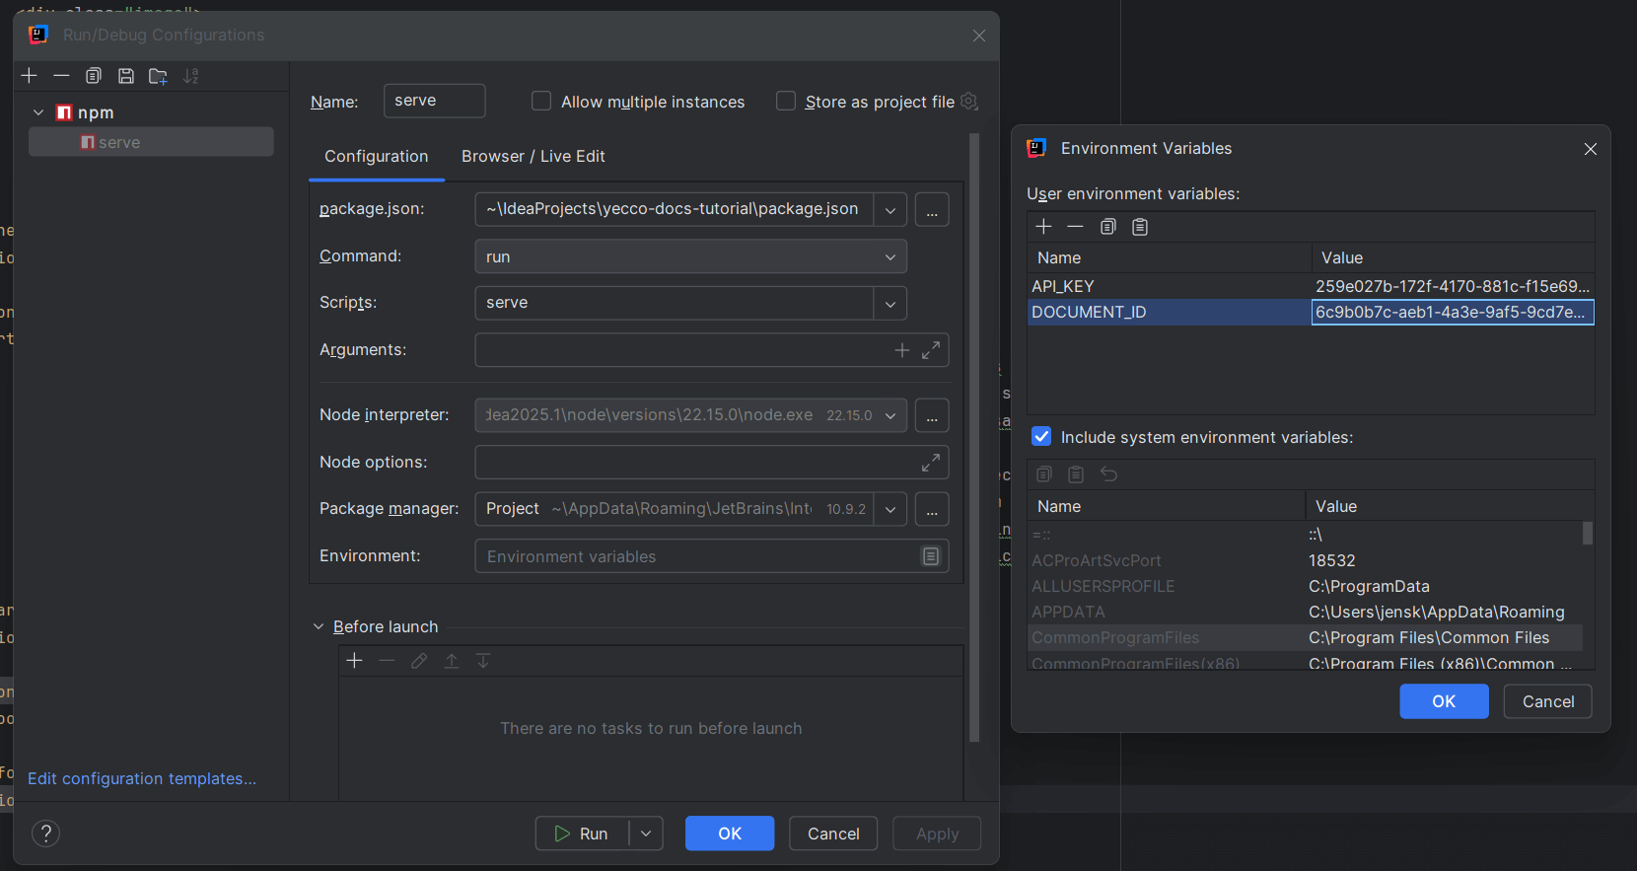Image resolution: width=1637 pixels, height=871 pixels.
Task: Select ALLUSERSPROFILE system variable row
Action: 1305,586
